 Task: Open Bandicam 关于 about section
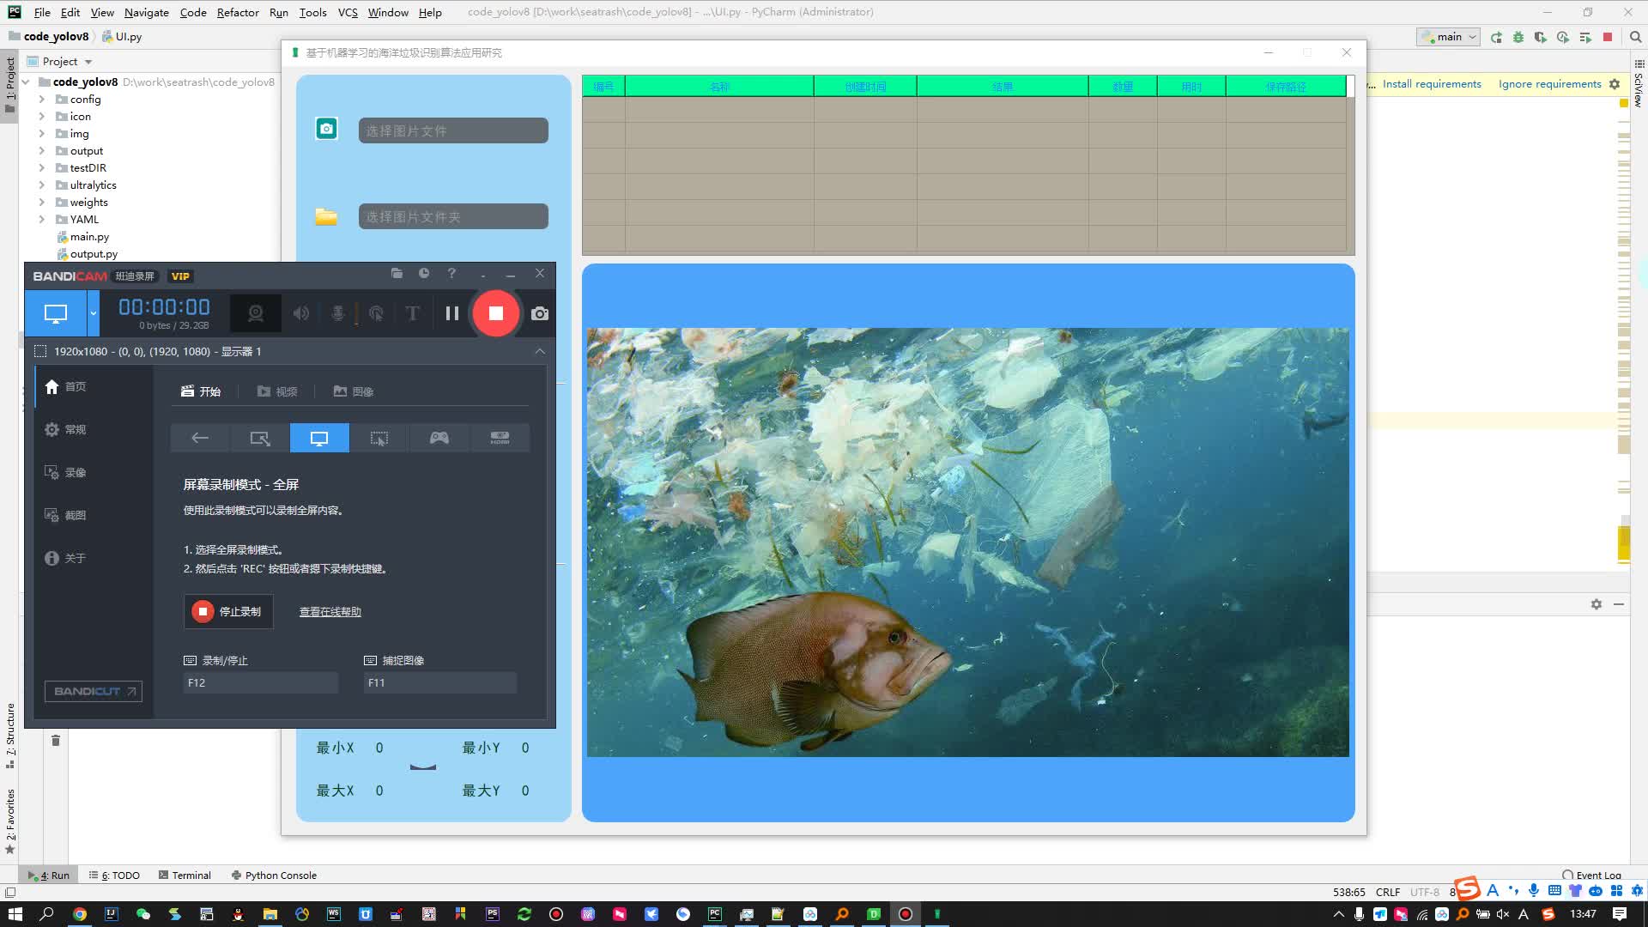[66, 558]
